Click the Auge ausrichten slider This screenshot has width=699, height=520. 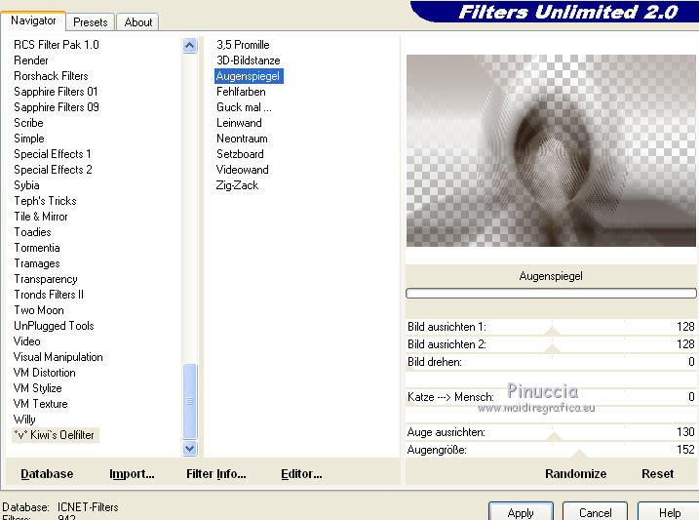pos(551,432)
